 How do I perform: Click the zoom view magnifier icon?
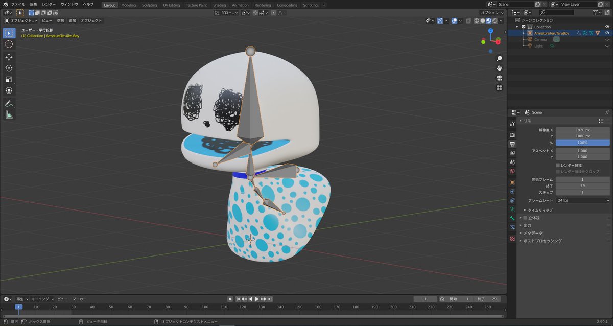tap(499, 59)
